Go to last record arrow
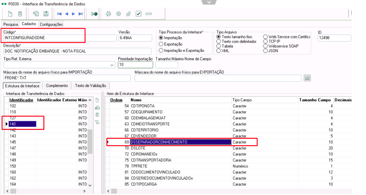Viewport: 366px width, 195px height. 81,14
